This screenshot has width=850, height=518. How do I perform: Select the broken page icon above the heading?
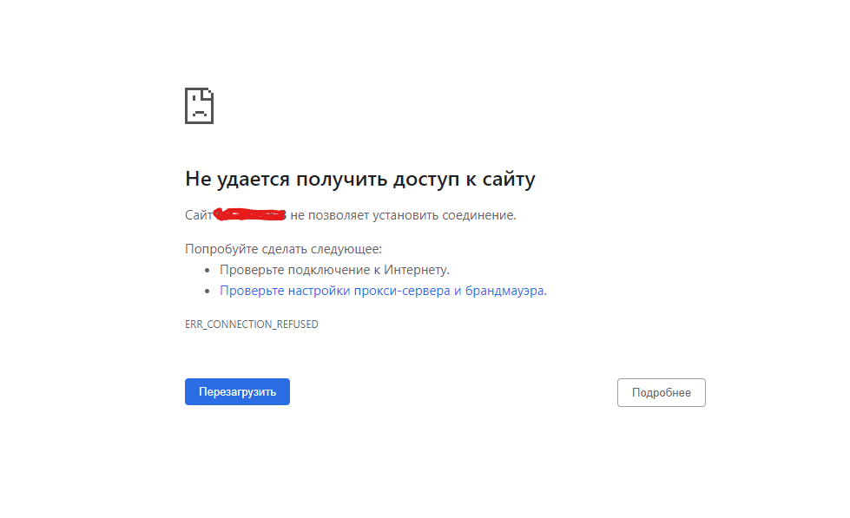pos(199,105)
